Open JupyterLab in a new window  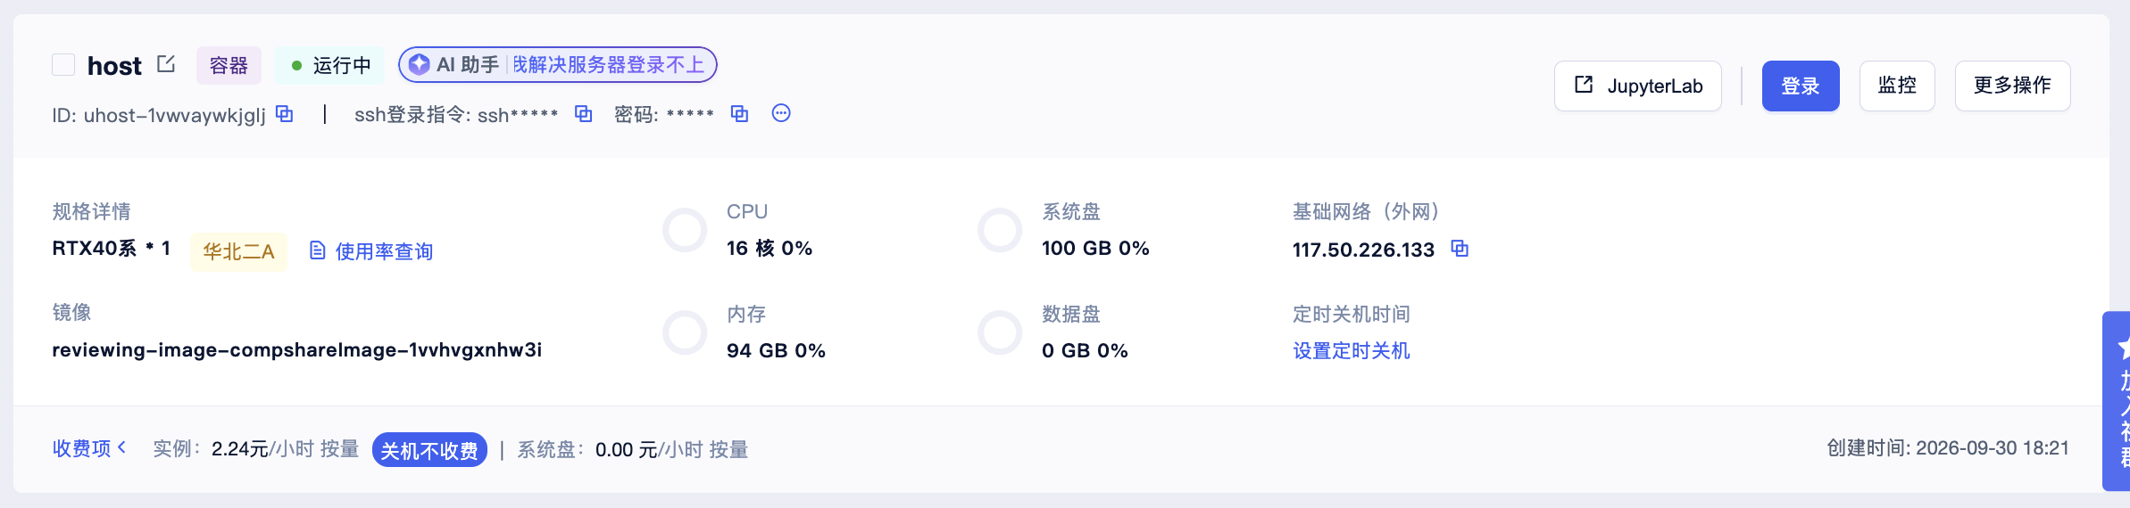coord(1638,86)
